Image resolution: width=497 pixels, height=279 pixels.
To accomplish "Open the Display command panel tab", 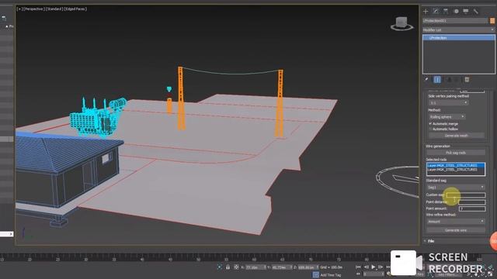I will pyautogui.click(x=466, y=12).
